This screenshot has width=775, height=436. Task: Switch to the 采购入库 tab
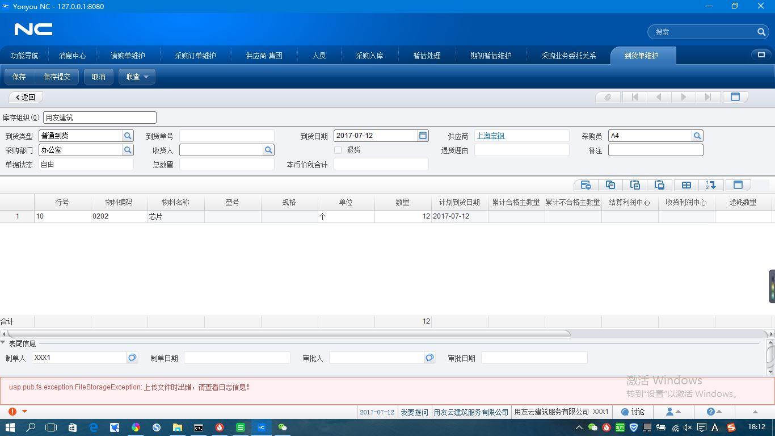369,56
